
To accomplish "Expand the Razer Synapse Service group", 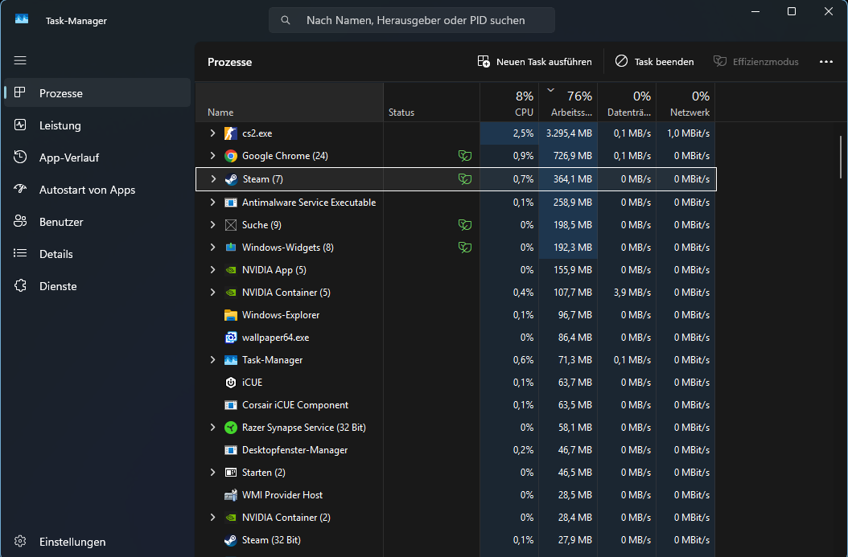I will coord(212,428).
